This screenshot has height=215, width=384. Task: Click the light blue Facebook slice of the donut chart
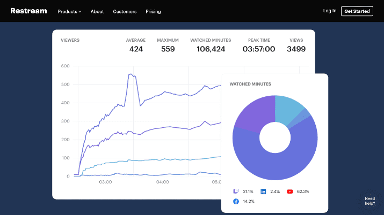(x=288, y=109)
